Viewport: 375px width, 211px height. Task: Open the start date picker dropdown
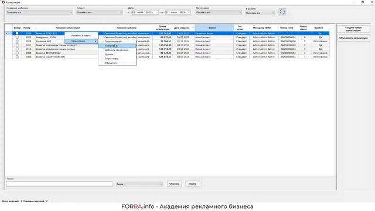(x=157, y=12)
